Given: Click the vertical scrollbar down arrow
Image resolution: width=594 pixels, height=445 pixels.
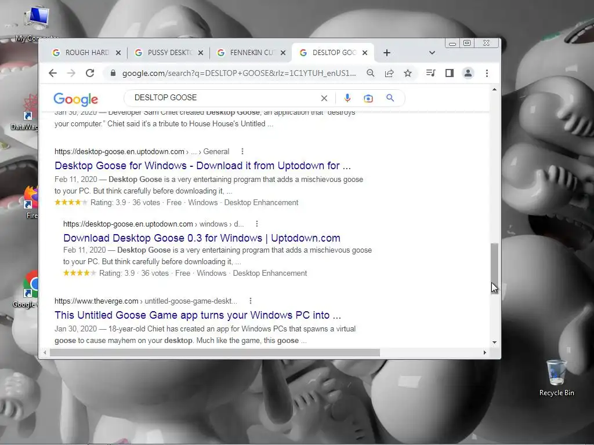Looking at the screenshot, I should pyautogui.click(x=494, y=342).
